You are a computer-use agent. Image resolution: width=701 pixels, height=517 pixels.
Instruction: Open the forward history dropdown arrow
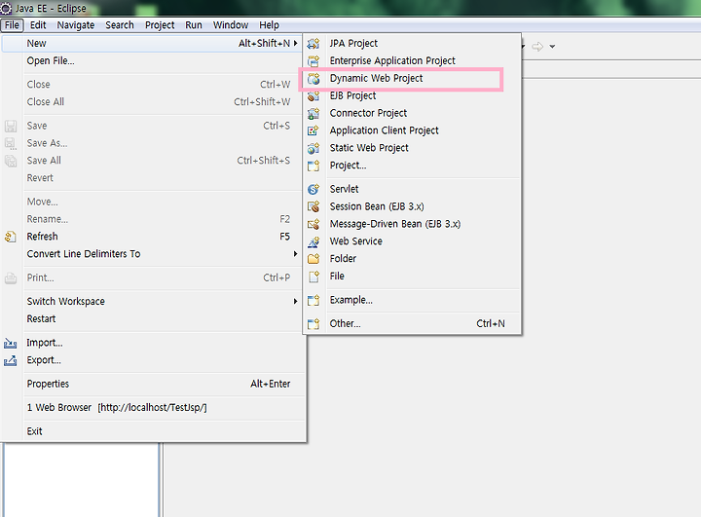click(552, 46)
